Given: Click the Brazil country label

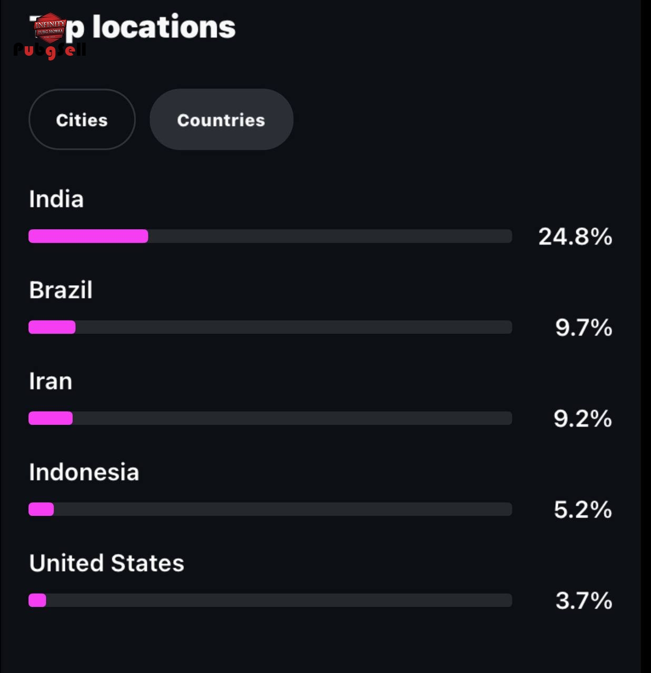Looking at the screenshot, I should click(61, 290).
